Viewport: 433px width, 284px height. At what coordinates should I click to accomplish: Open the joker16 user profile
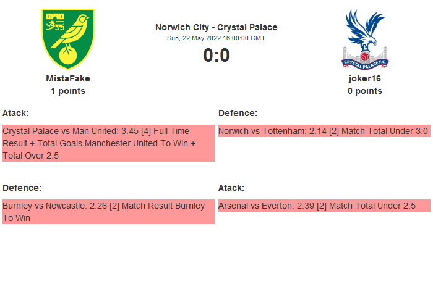364,78
